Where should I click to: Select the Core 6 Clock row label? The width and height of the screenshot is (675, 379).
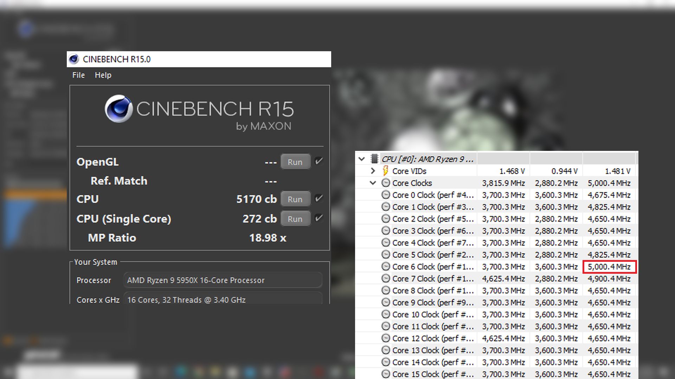coord(433,267)
